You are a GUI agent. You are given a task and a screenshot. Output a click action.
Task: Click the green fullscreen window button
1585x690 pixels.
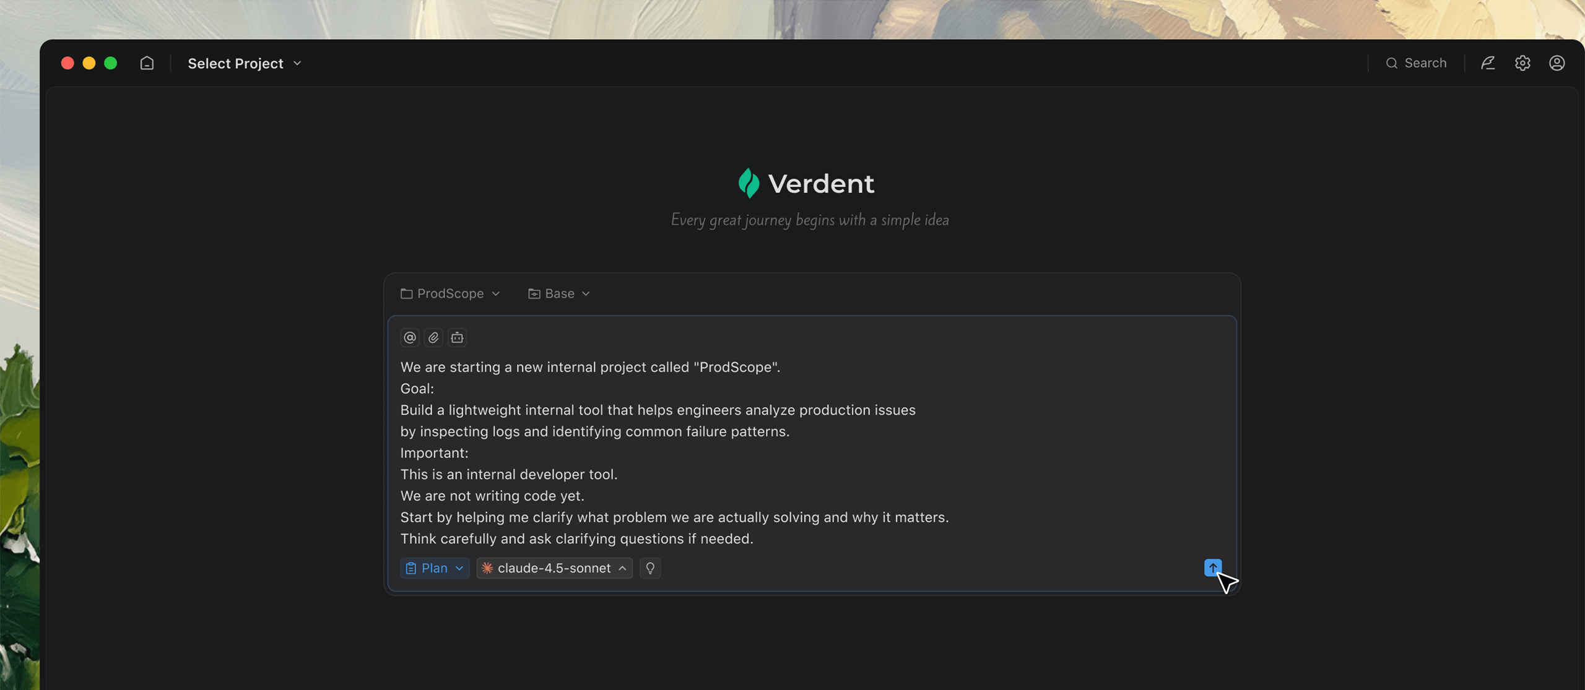111,63
